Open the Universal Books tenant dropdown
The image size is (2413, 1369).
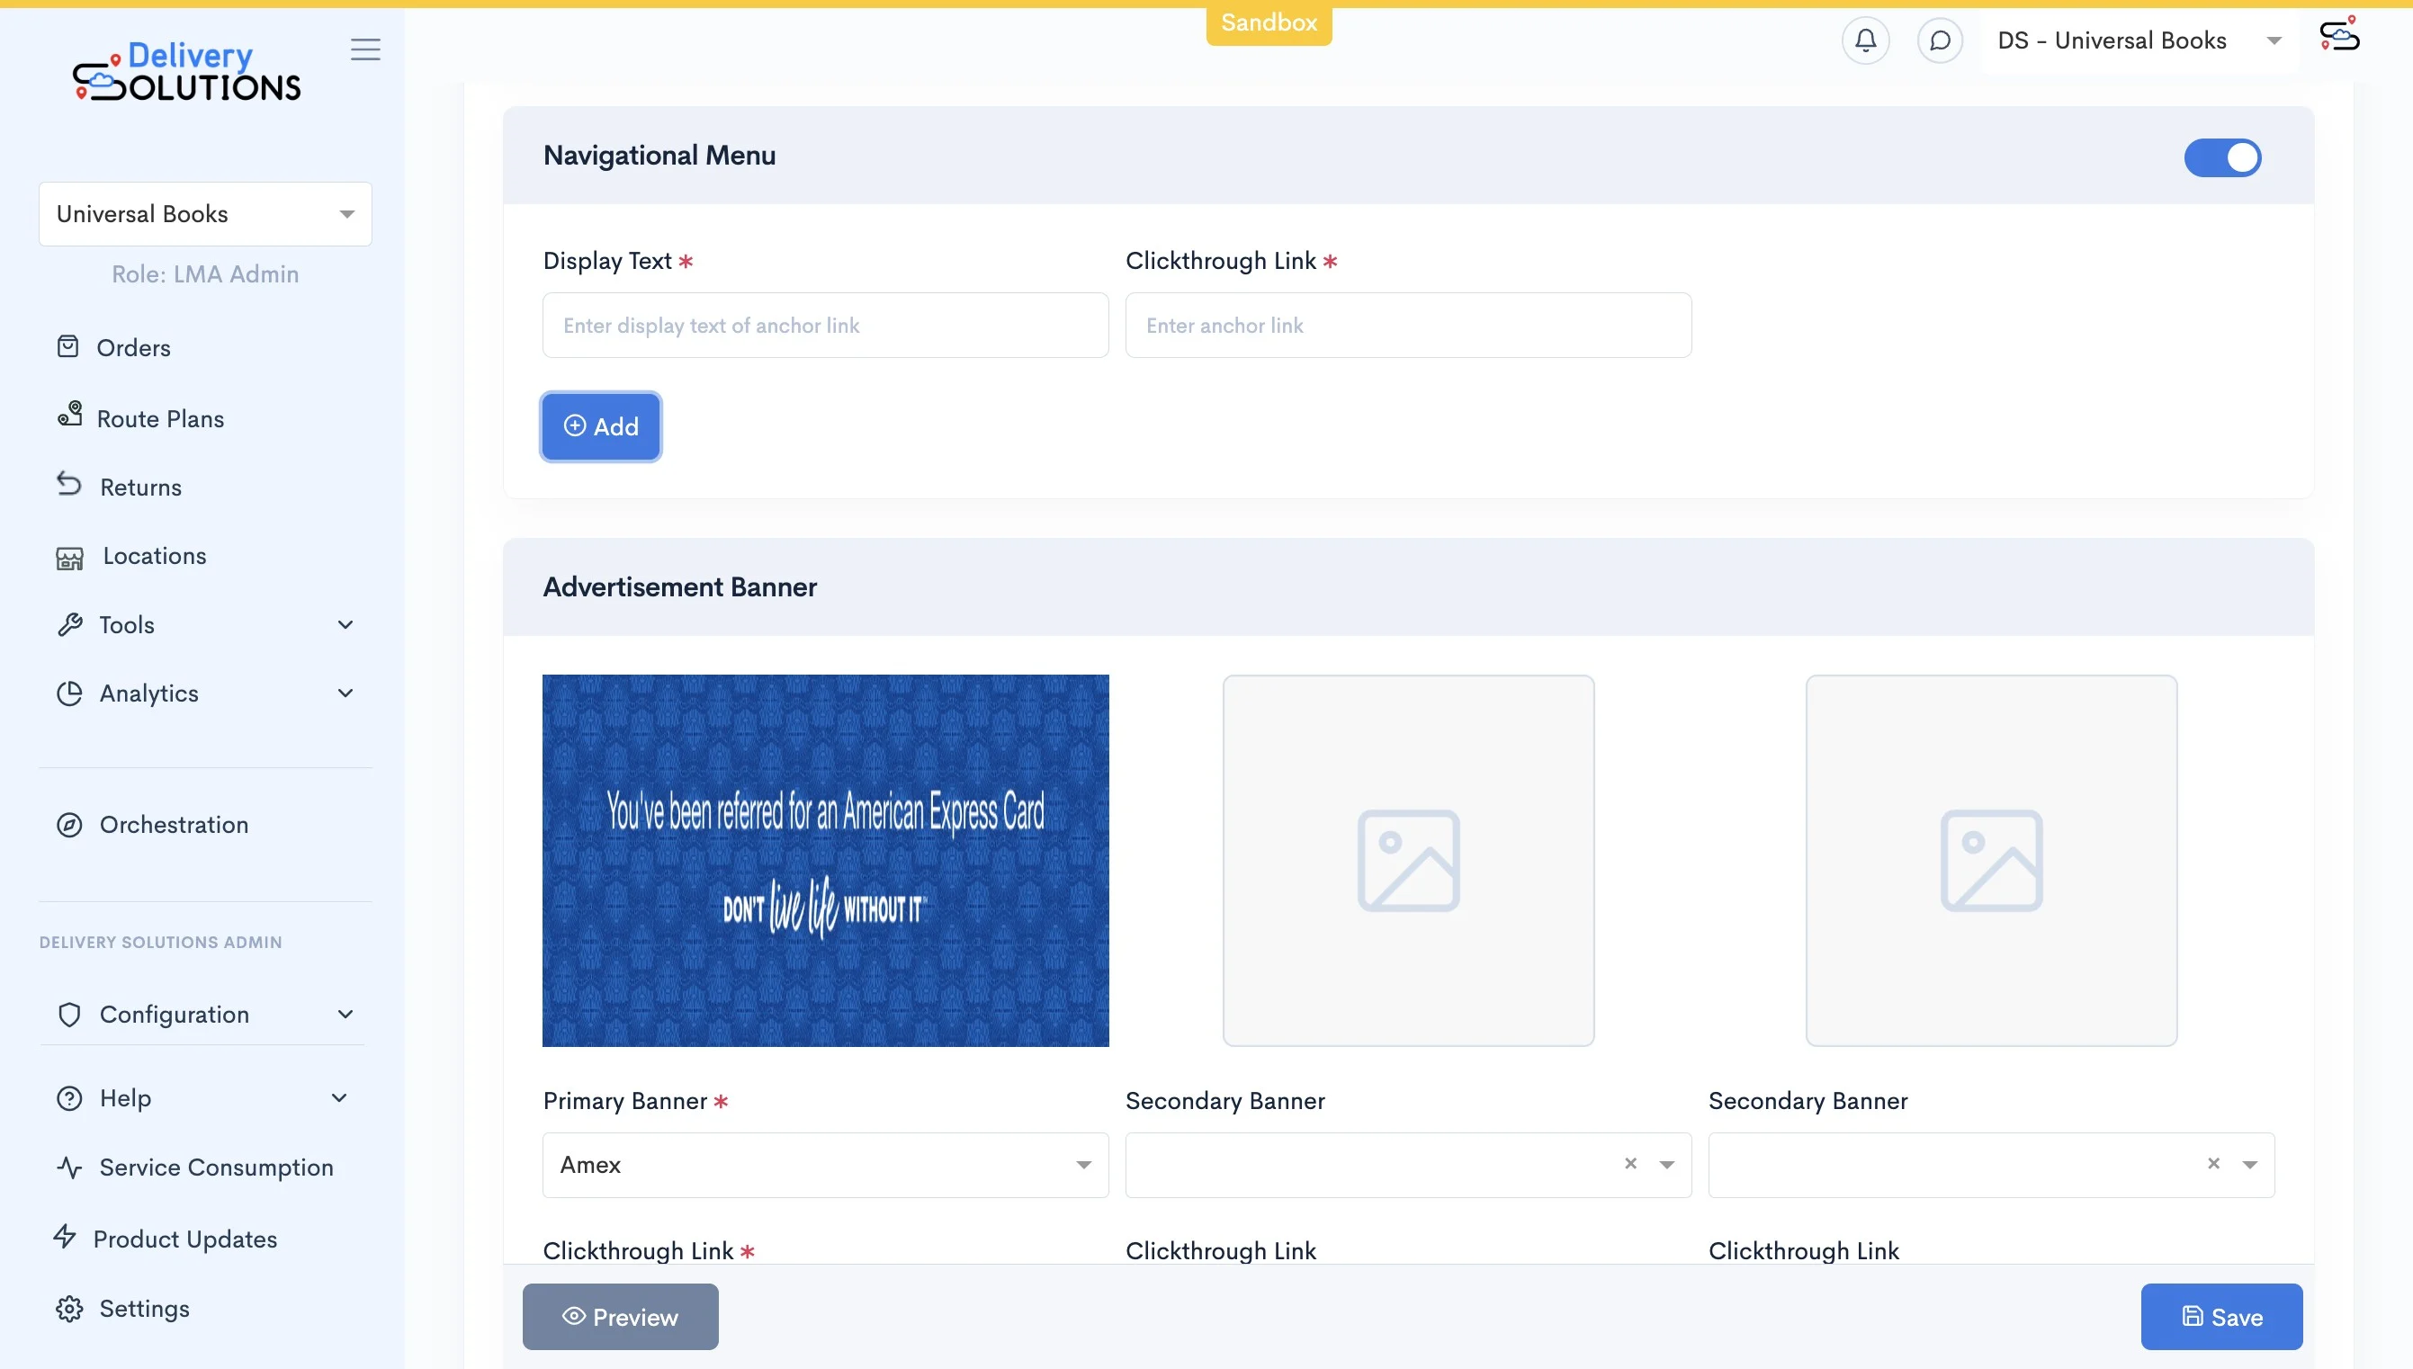click(205, 213)
